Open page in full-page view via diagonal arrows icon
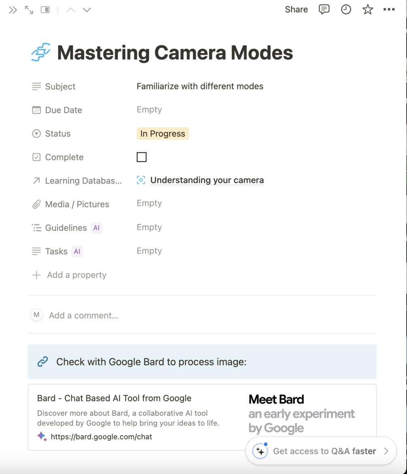The image size is (407, 474). (29, 10)
